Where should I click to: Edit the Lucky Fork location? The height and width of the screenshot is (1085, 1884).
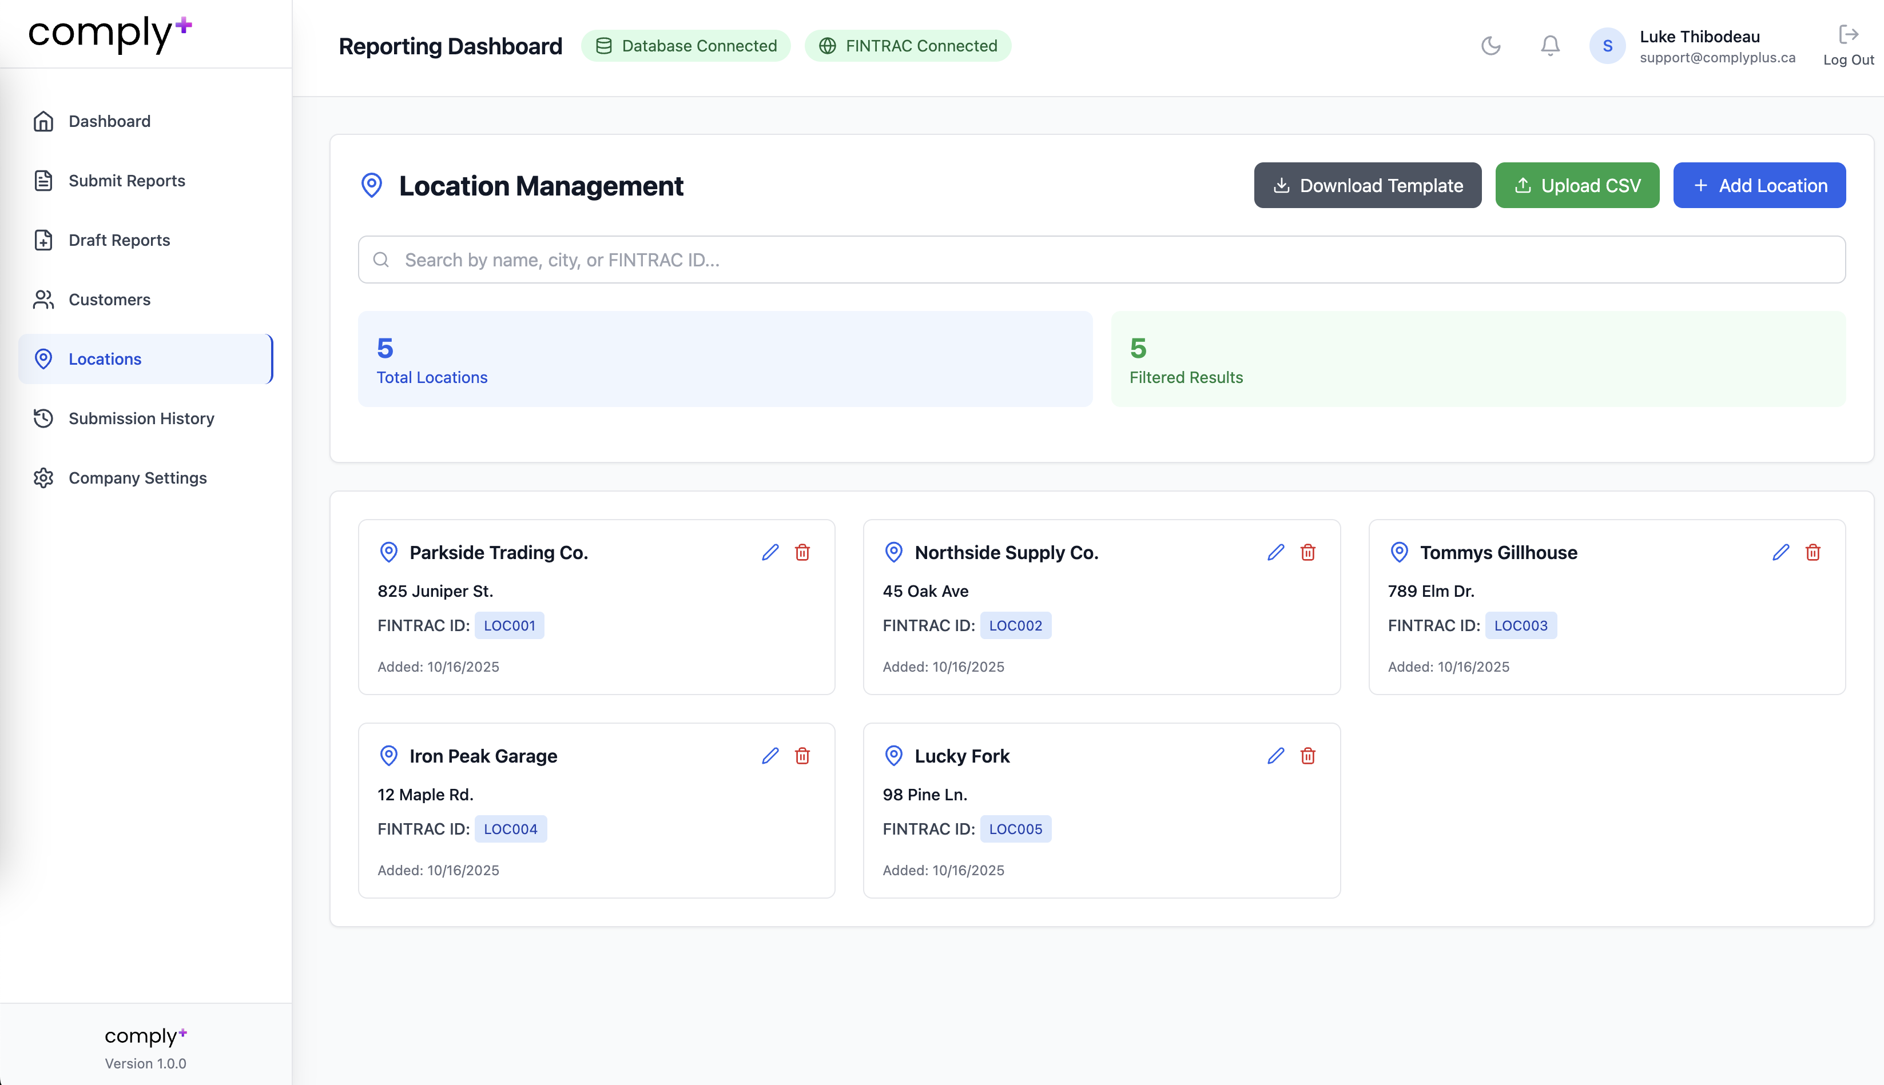tap(1275, 756)
